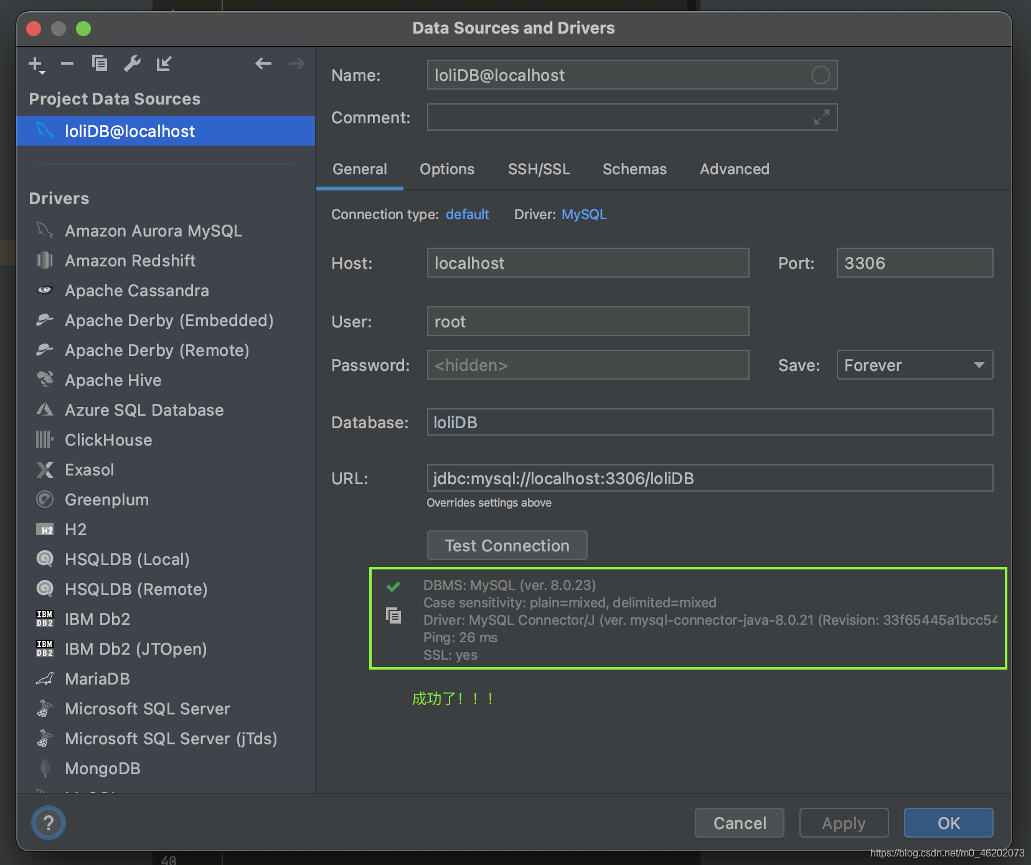Click the hidden Password field

coord(588,365)
